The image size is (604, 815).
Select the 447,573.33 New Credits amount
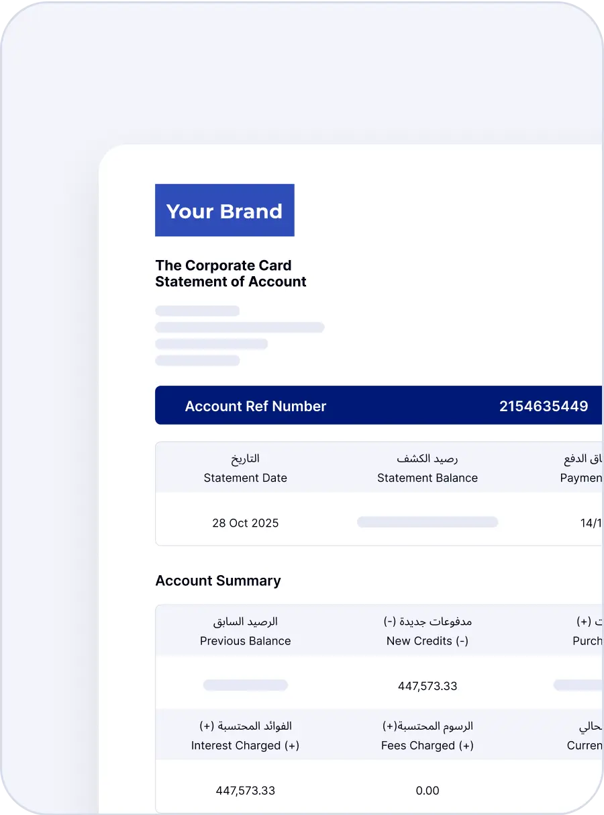point(427,686)
